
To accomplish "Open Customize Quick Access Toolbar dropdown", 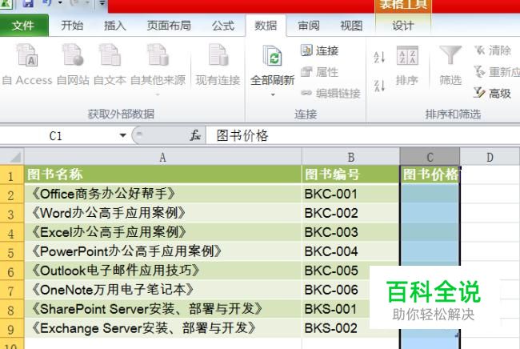I will 102,3.
